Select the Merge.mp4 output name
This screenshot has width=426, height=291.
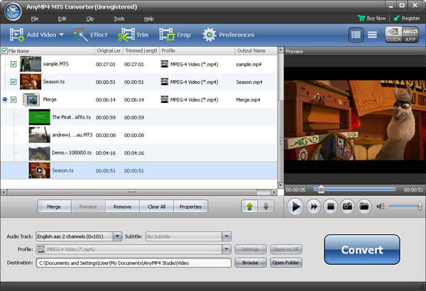tap(248, 99)
